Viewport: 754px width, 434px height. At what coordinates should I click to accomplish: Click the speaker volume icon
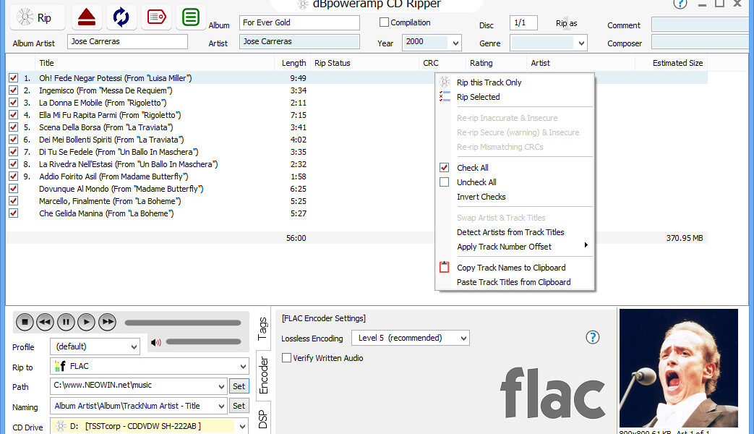[x=156, y=342]
